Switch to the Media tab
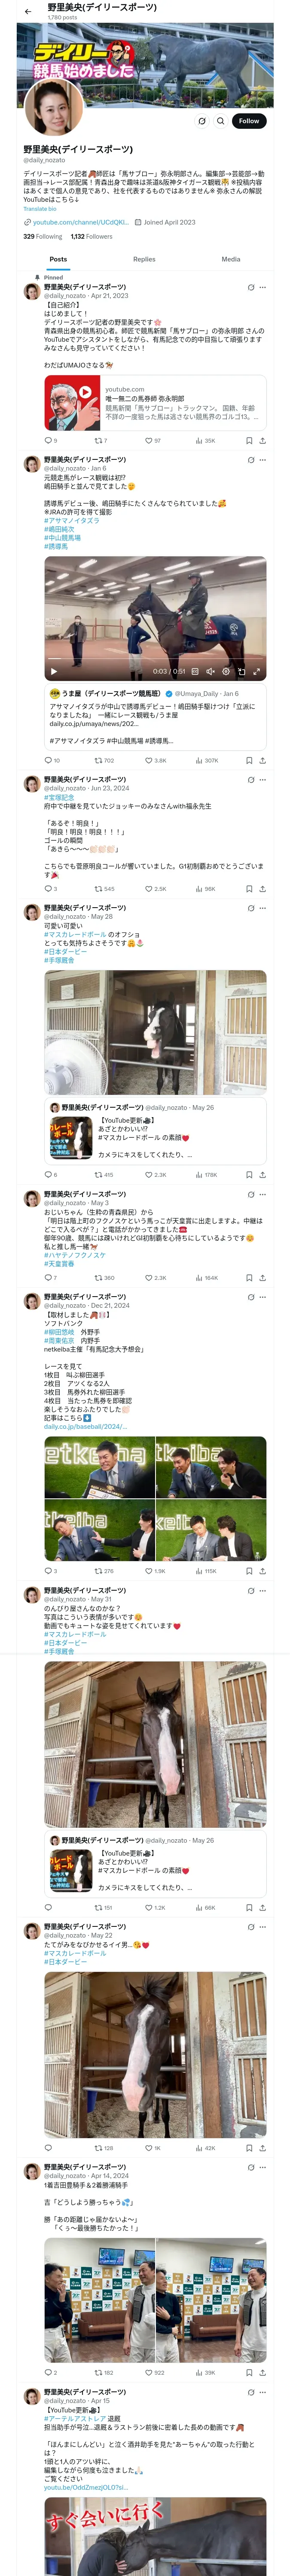The width and height of the screenshot is (290, 2576). (x=230, y=259)
